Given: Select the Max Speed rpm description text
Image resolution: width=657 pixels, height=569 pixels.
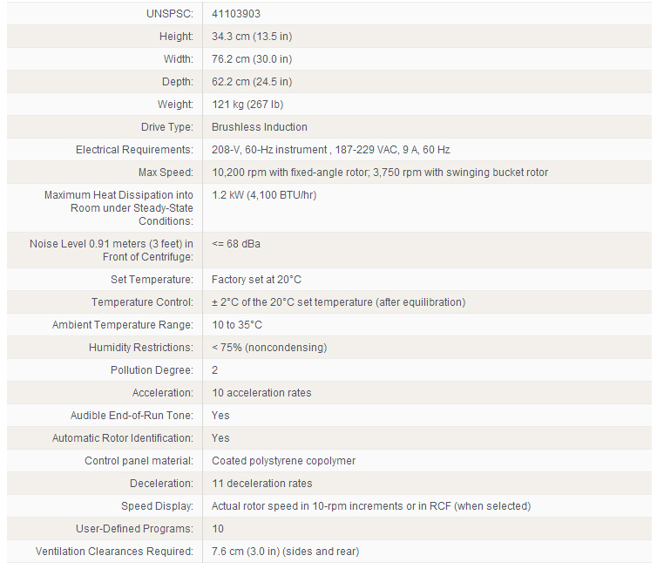Looking at the screenshot, I should (380, 173).
